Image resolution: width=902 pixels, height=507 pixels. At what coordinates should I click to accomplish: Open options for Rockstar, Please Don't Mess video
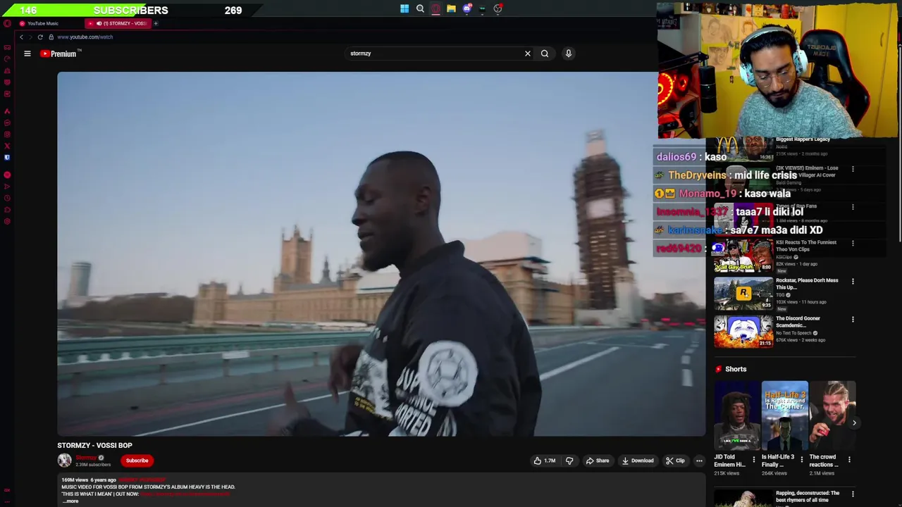[x=853, y=282]
